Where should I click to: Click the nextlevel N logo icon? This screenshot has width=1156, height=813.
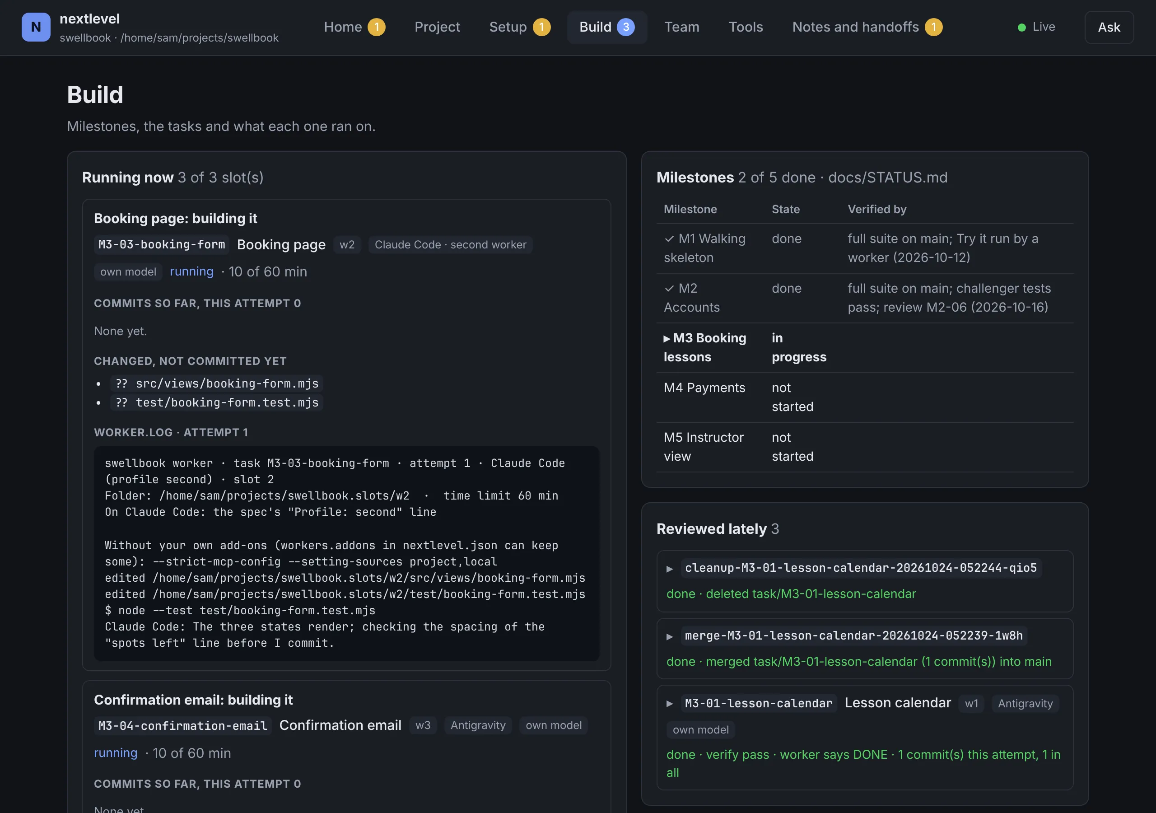coord(36,27)
